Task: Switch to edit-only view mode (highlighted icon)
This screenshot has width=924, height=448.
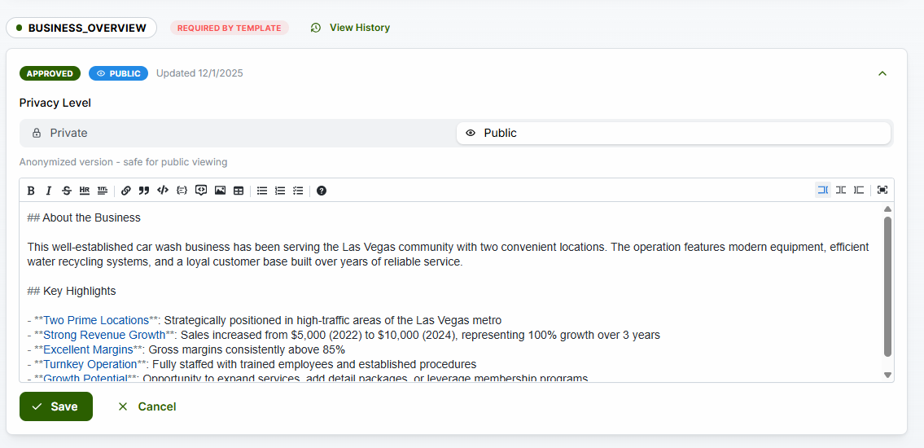Action: (823, 190)
